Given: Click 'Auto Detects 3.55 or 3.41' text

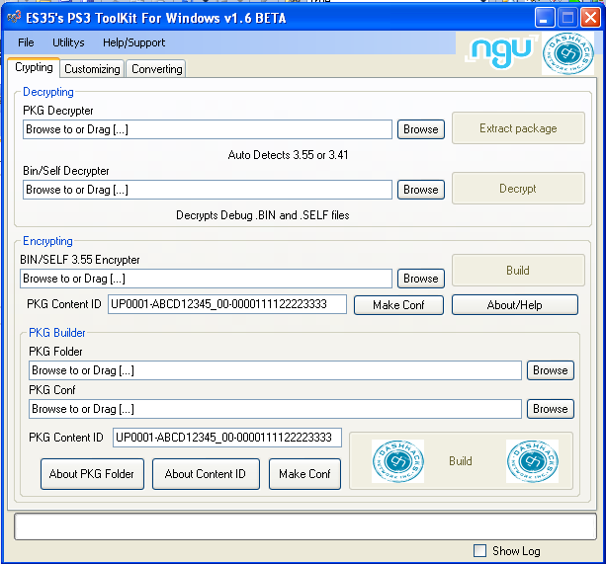Looking at the screenshot, I should pos(288,155).
